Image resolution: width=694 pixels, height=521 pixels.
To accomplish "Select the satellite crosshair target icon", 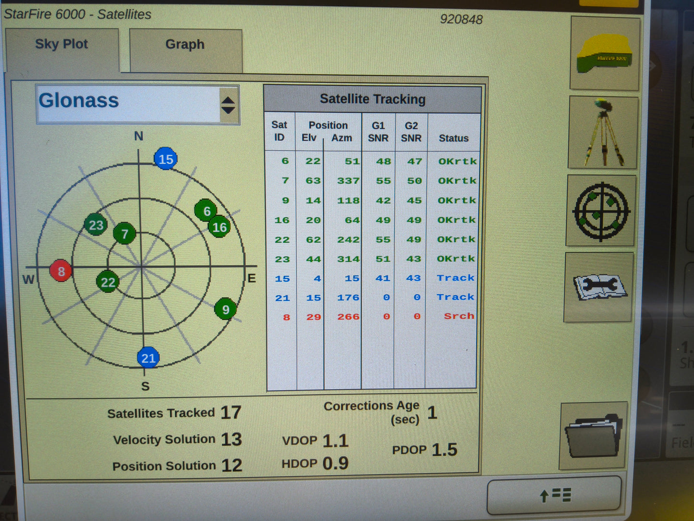I will pos(601,211).
